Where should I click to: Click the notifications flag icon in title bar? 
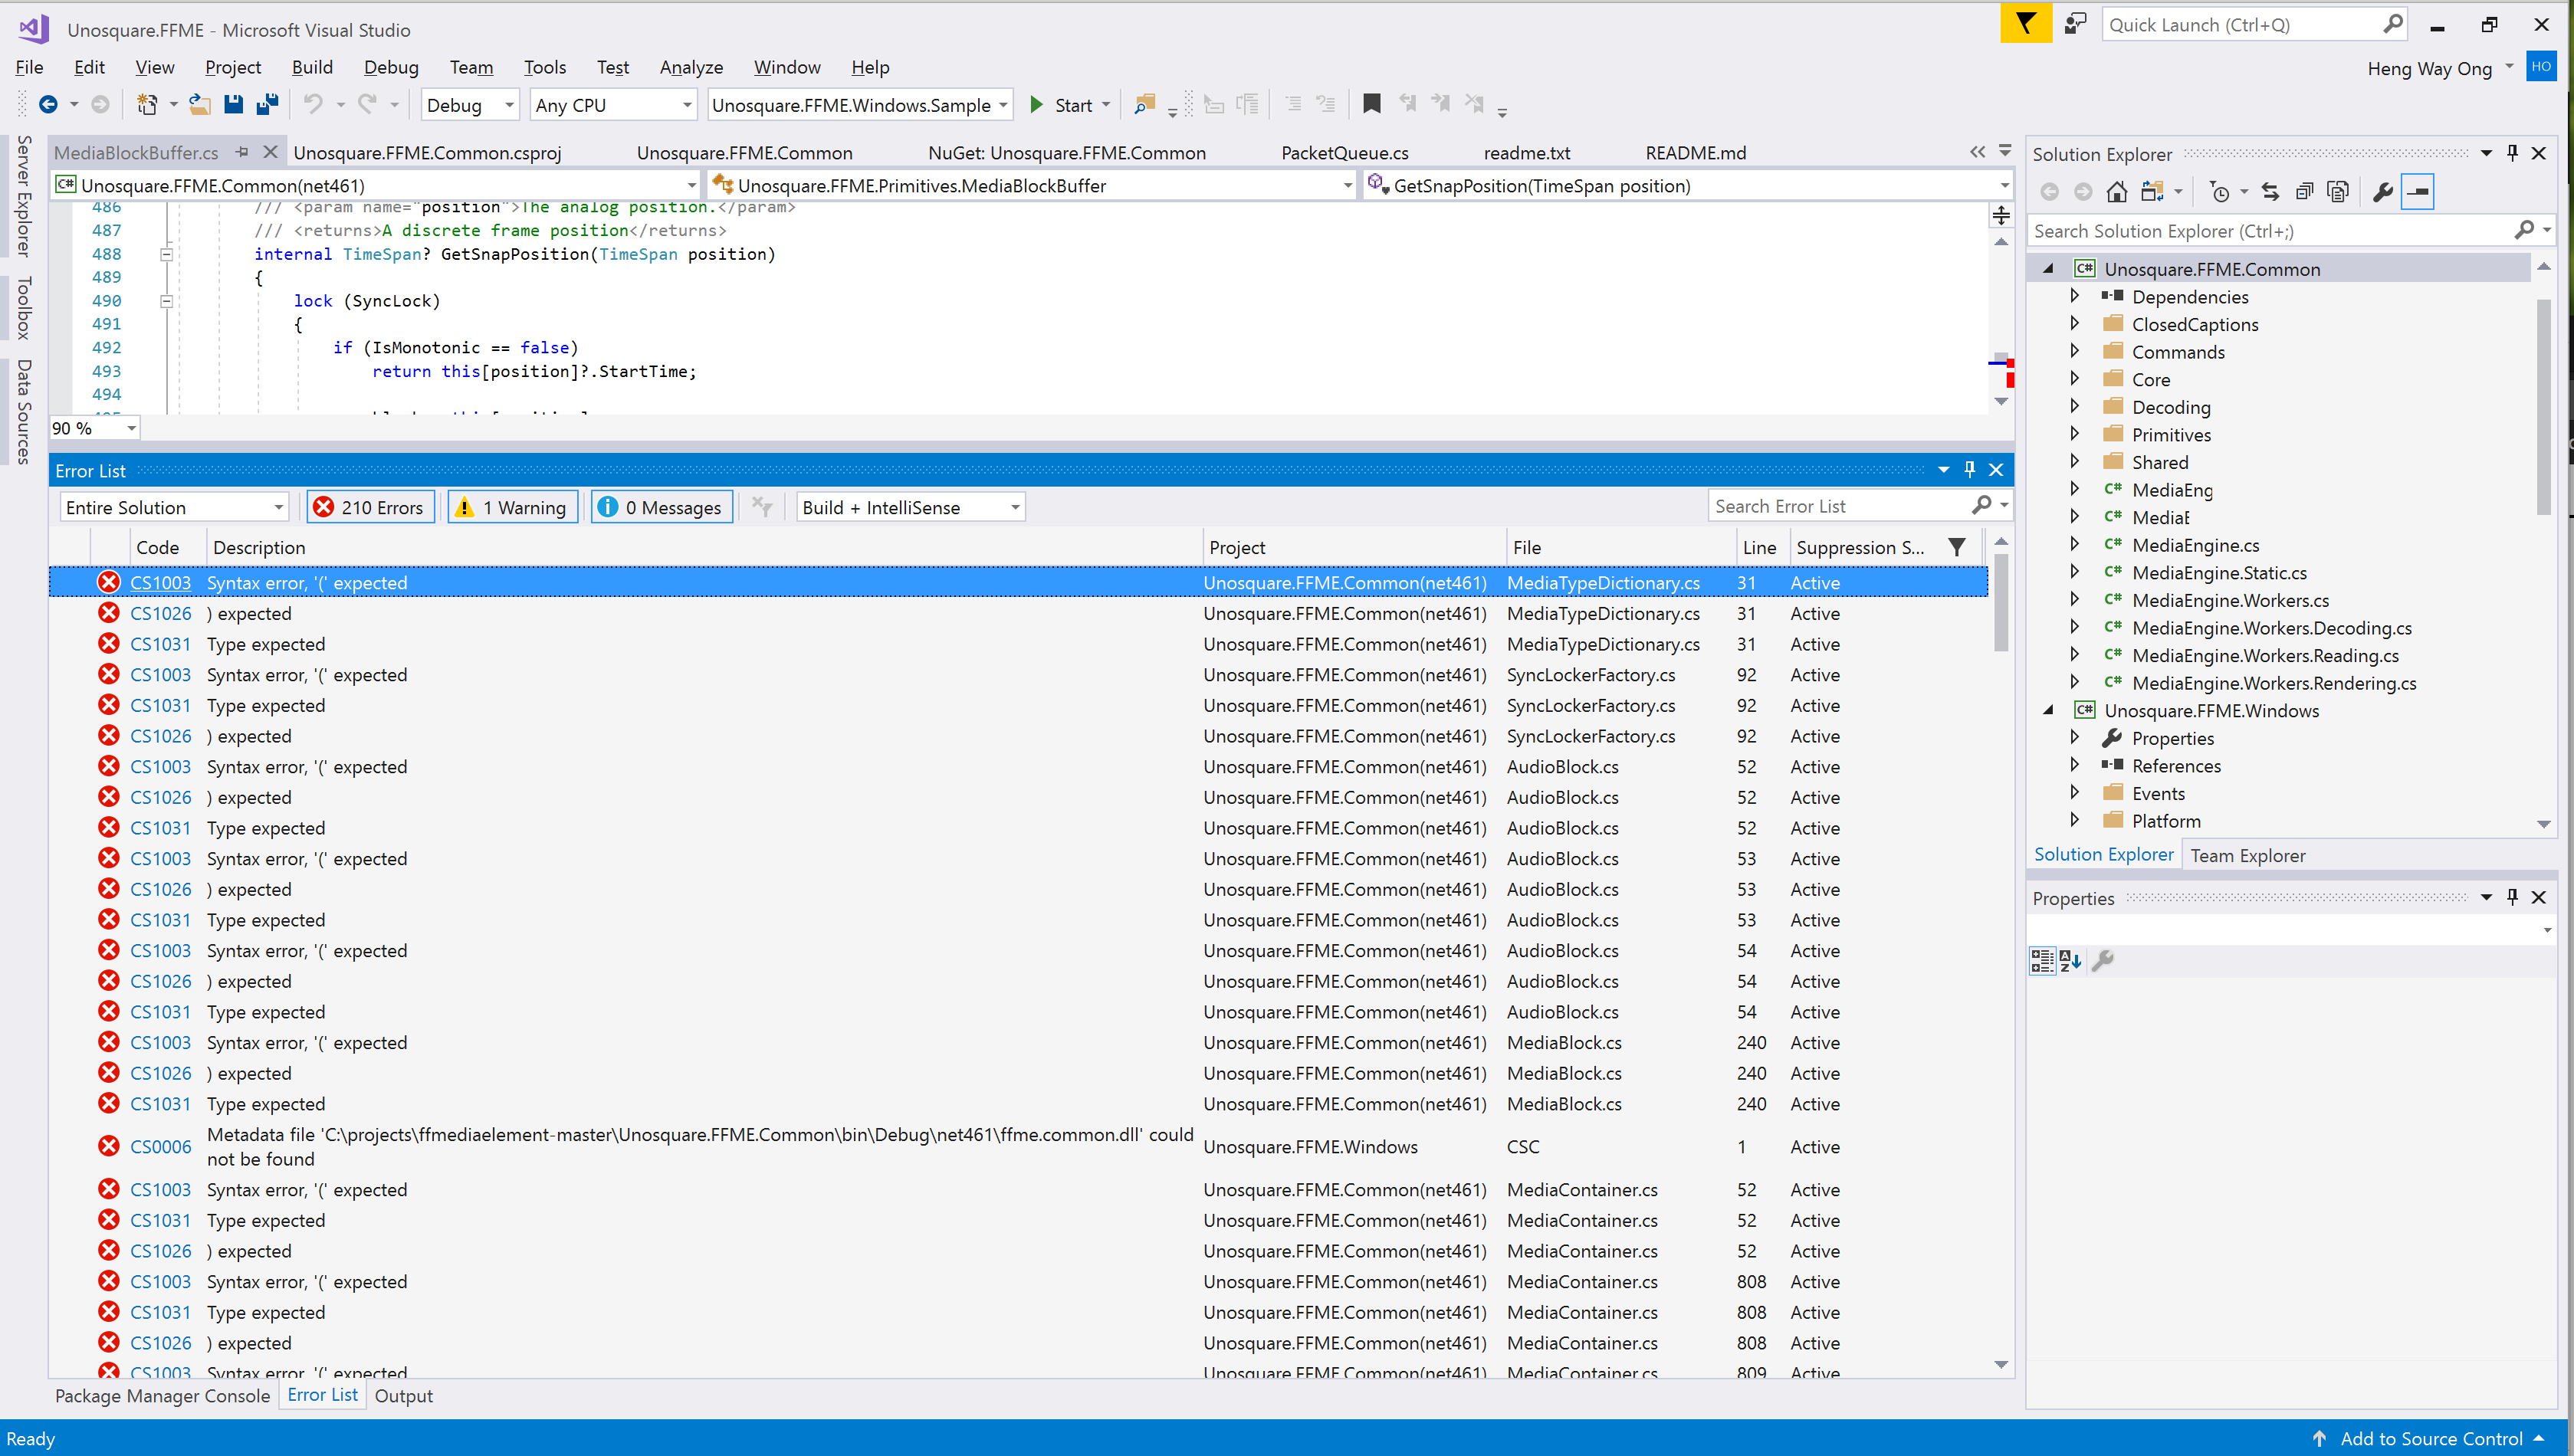(2025, 24)
